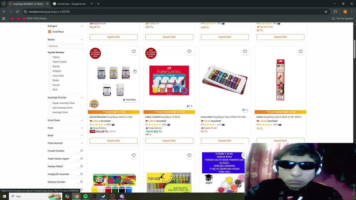Open DONT STOP | Mada... bookmark
This screenshot has width=356, height=200.
(35, 18)
